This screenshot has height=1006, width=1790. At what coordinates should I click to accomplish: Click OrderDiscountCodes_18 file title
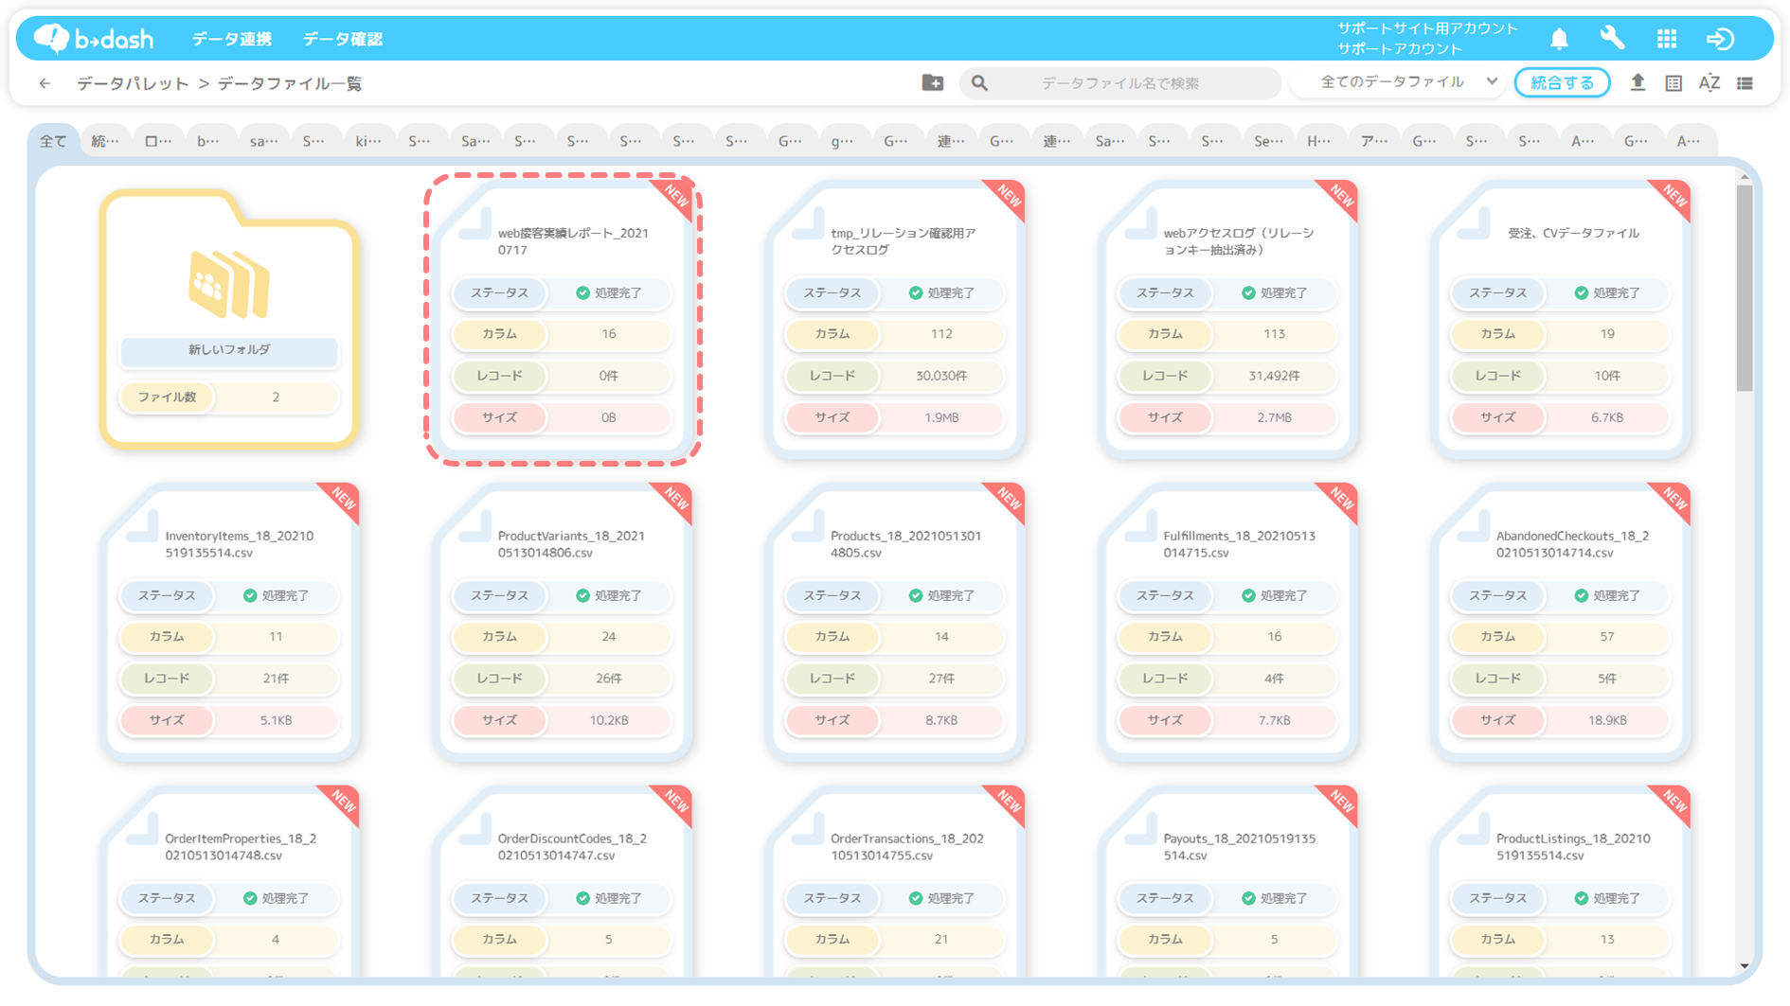pos(572,847)
